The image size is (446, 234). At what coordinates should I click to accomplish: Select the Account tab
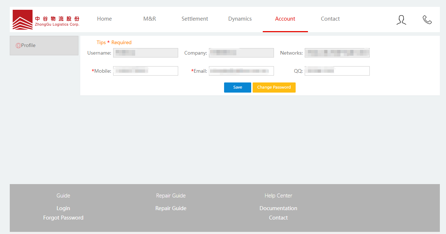(x=285, y=19)
